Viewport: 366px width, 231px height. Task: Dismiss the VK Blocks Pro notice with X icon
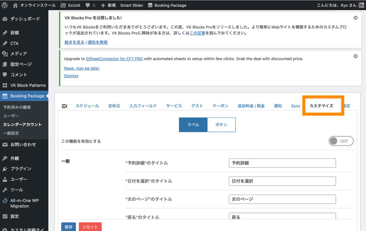tap(355, 18)
